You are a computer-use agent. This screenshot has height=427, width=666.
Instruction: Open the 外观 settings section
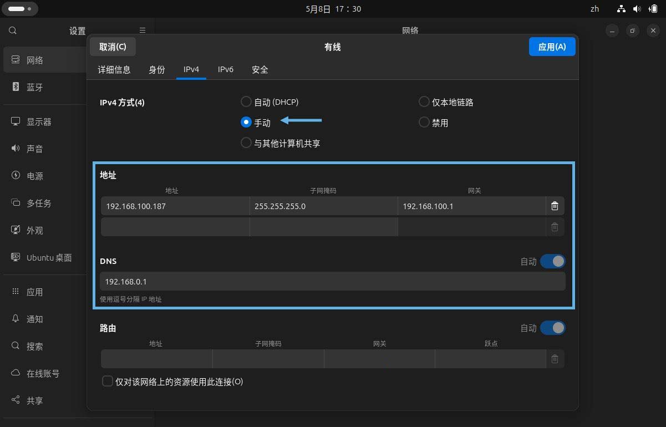click(35, 230)
